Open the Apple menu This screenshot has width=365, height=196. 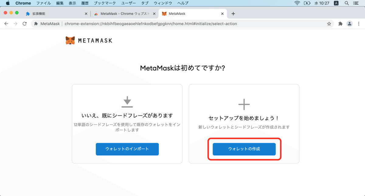[8, 3]
